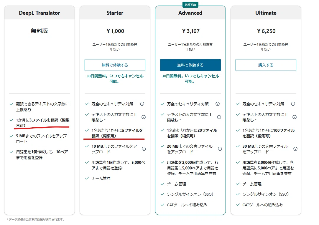Open info icon for Starter 万全のセキュリティ対策
This screenshot has height=225, width=319.
click(142, 104)
